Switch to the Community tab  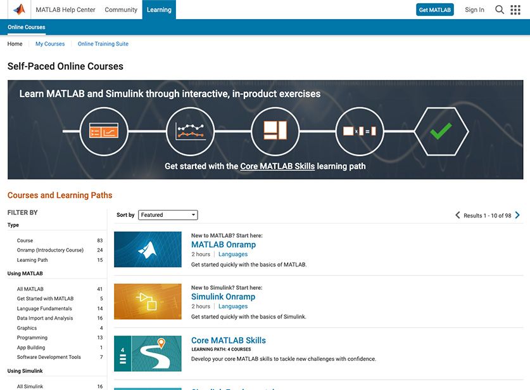pyautogui.click(x=121, y=10)
